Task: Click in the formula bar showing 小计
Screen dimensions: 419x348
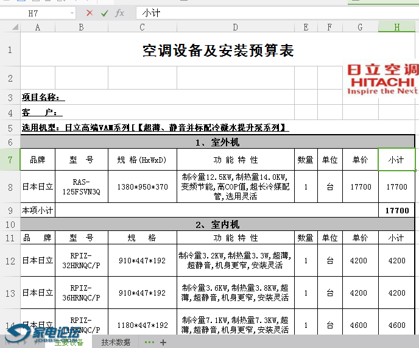Action: (274, 13)
